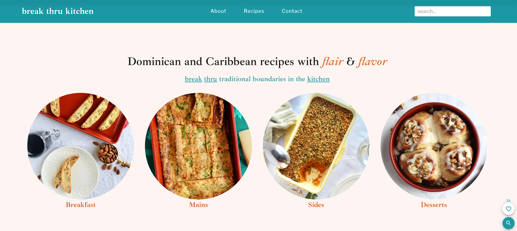This screenshot has height=231, width=517.
Task: Select the Mains lasagna thumbnail
Action: [x=198, y=146]
